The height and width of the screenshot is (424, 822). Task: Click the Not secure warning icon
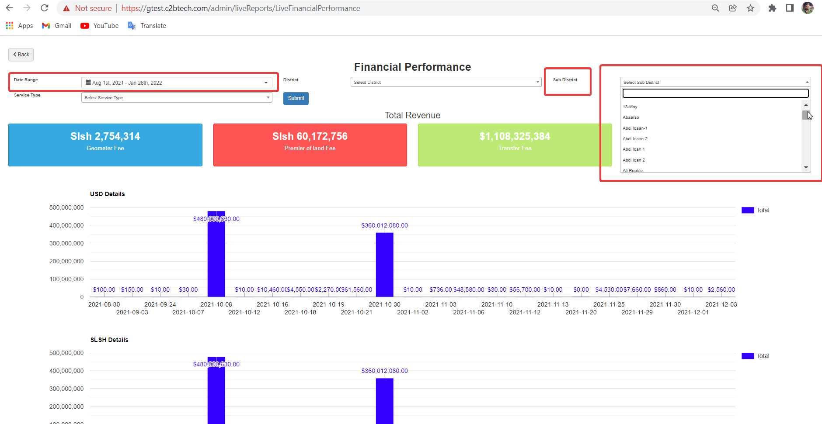[x=66, y=8]
